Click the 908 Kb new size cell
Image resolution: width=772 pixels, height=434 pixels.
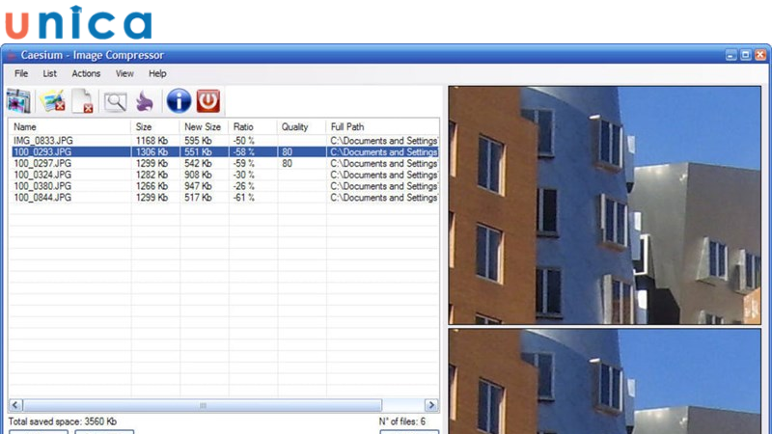[x=198, y=175]
